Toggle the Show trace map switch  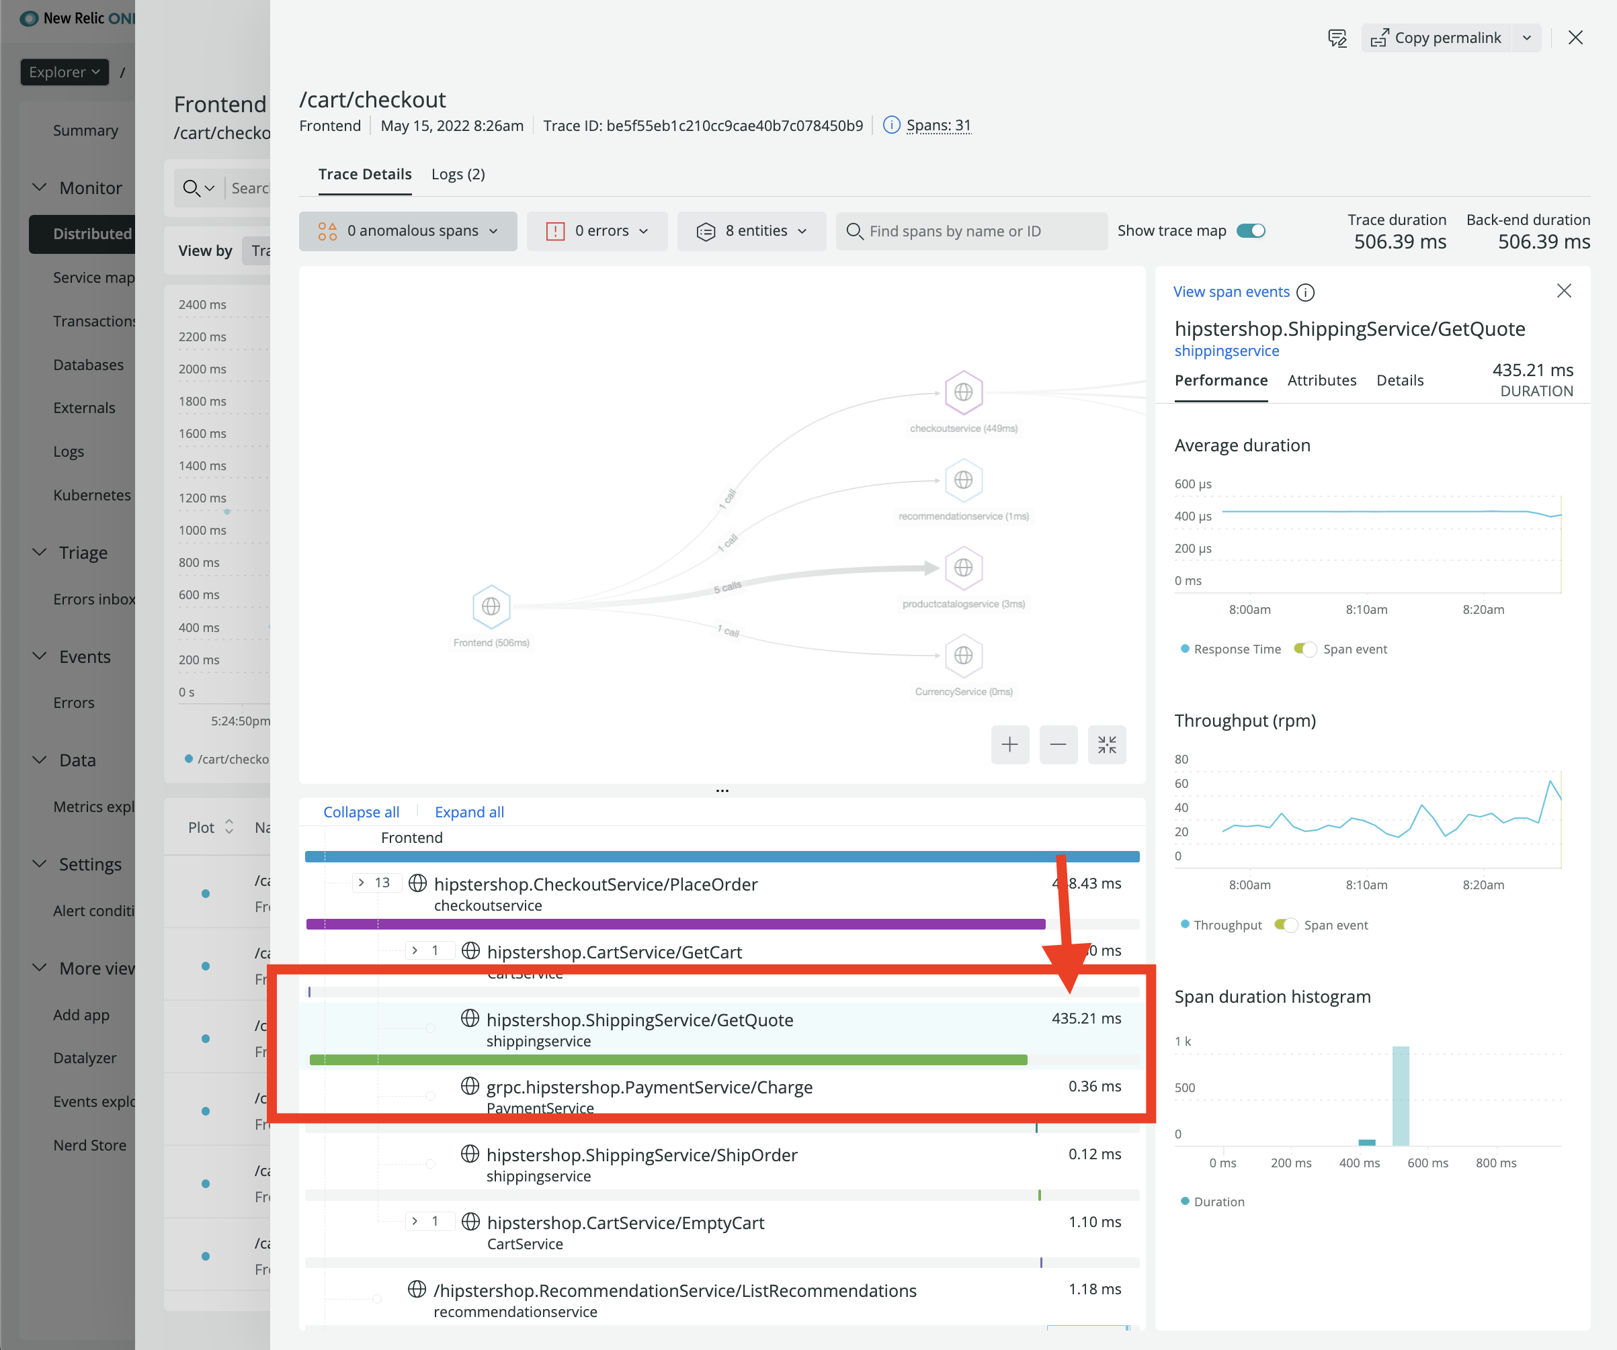click(x=1251, y=231)
